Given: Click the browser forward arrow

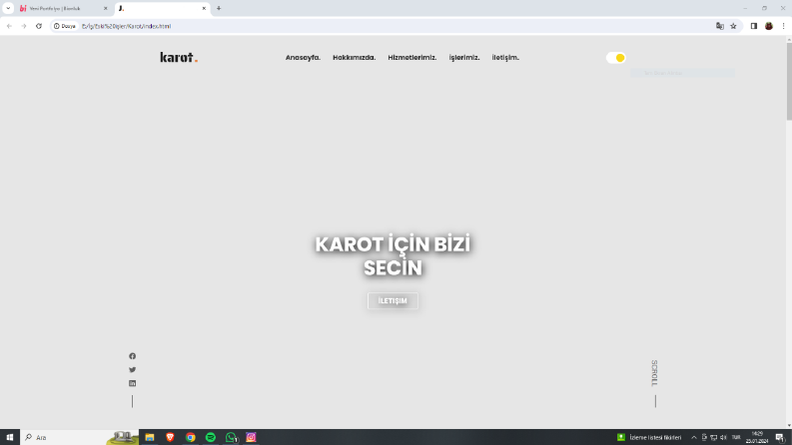Looking at the screenshot, I should click(x=24, y=26).
